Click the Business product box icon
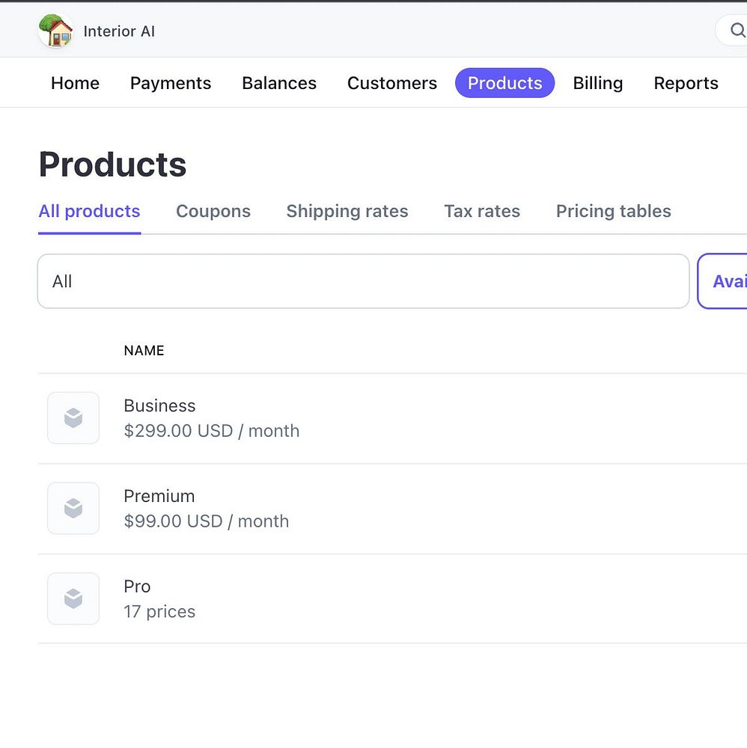This screenshot has height=748, width=747. click(x=73, y=418)
